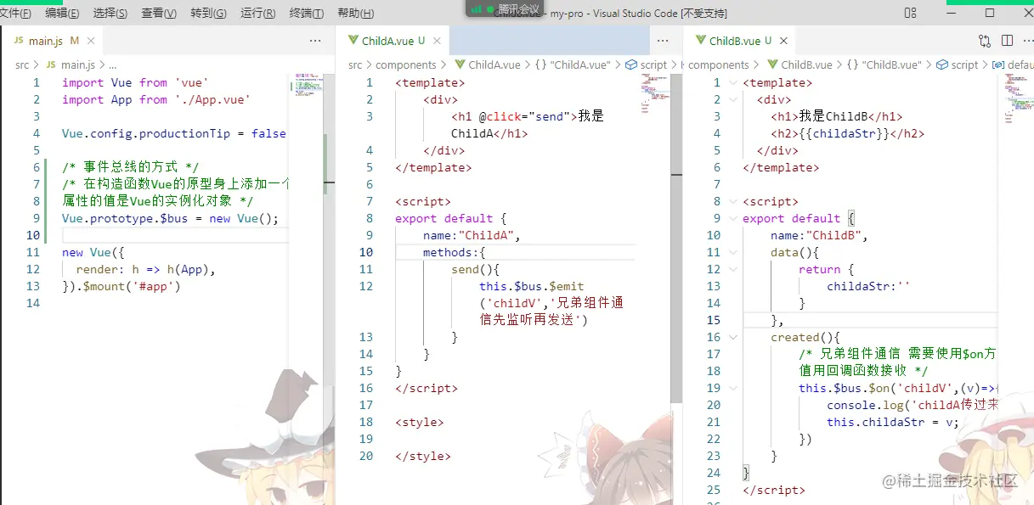Click the 'render: h => h(App),' line
The height and width of the screenshot is (505, 1034).
click(145, 269)
